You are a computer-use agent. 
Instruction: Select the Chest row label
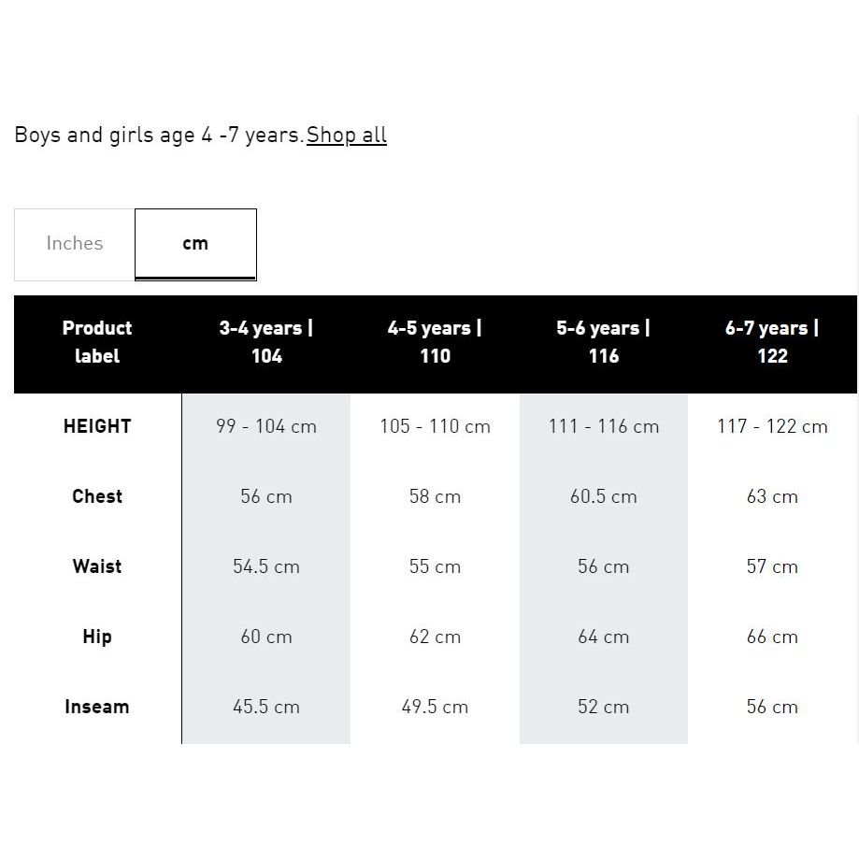[x=97, y=496]
